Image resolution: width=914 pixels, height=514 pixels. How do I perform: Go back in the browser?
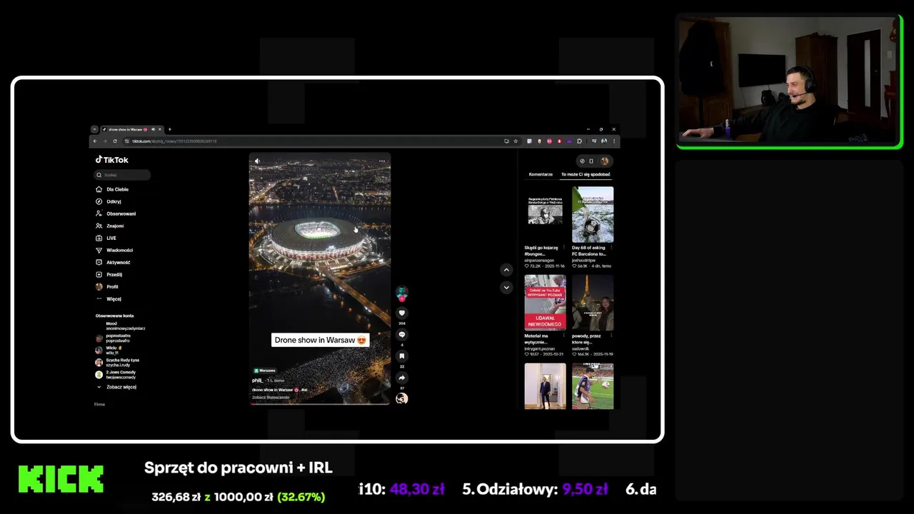tap(95, 141)
